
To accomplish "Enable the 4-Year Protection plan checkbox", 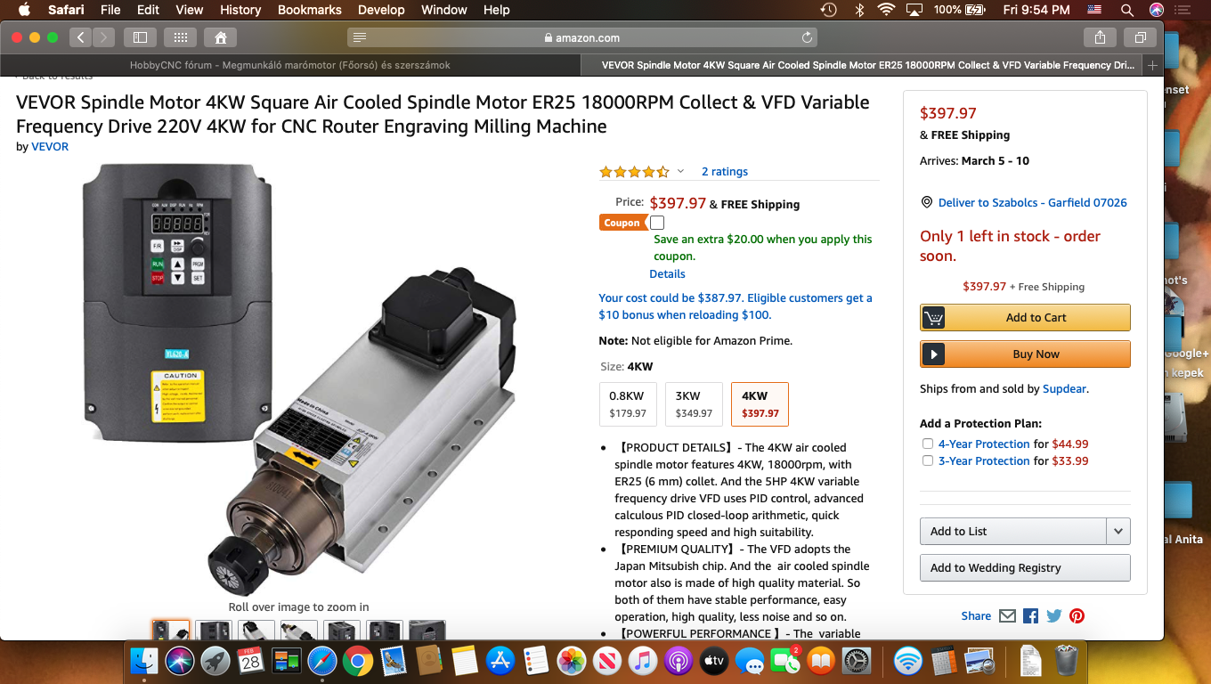I will point(928,444).
